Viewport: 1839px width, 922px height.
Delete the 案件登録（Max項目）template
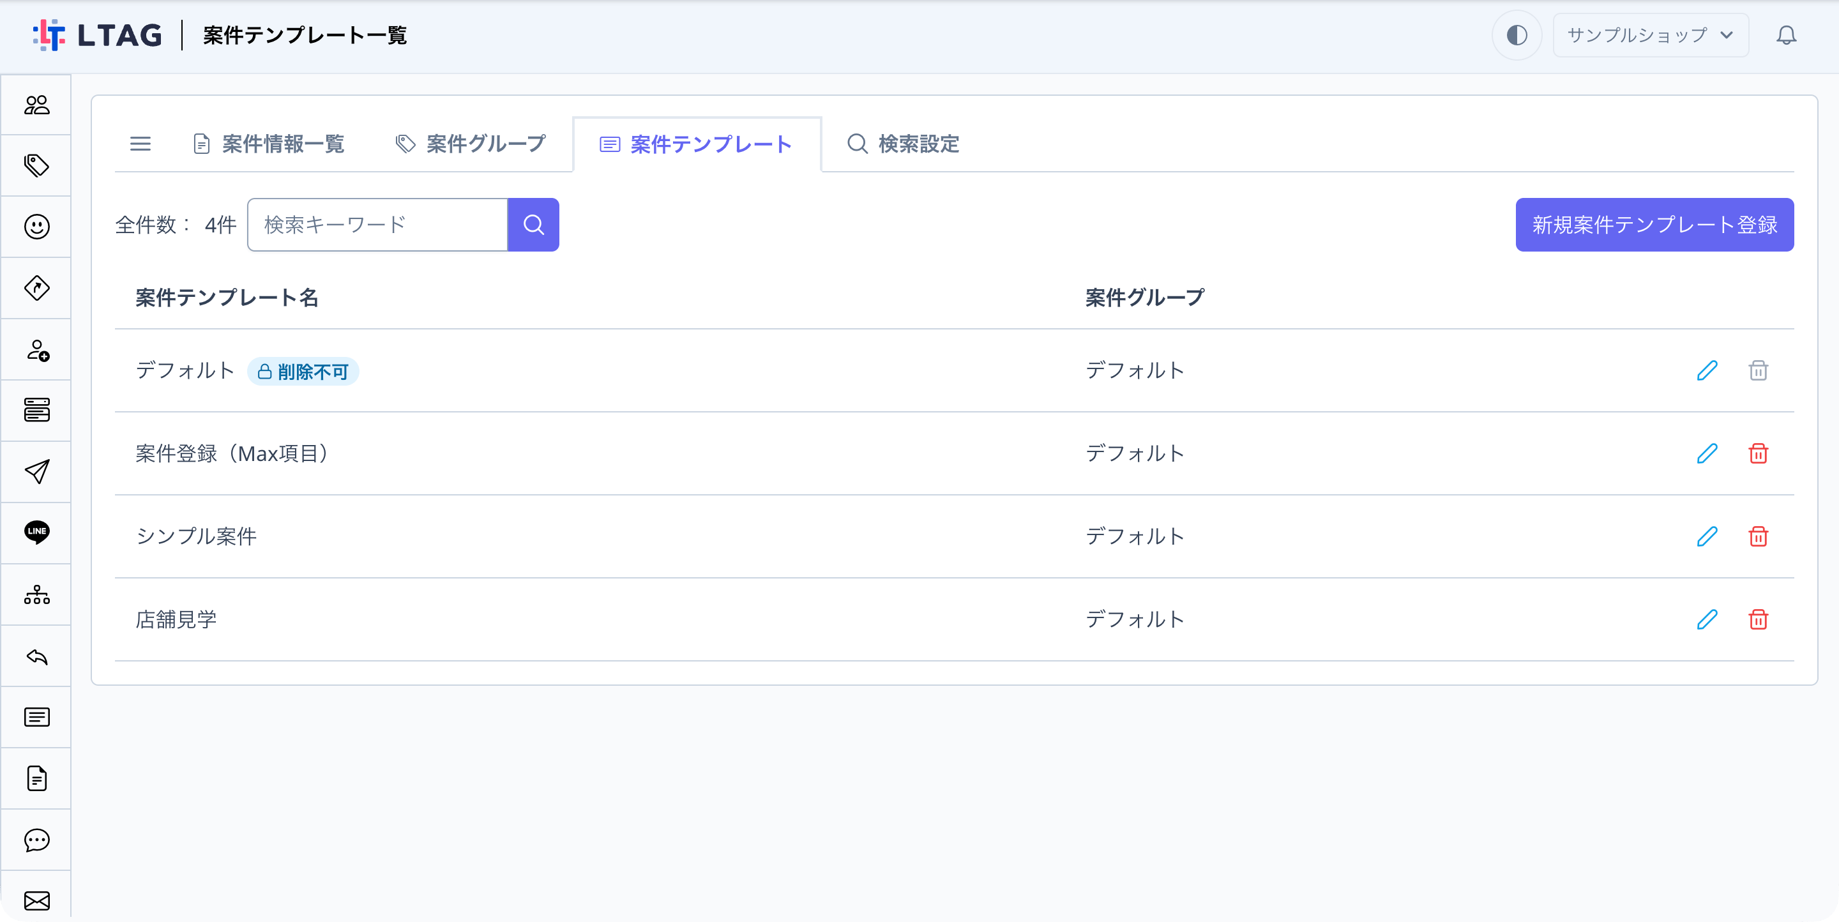tap(1758, 453)
